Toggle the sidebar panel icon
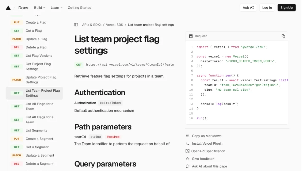This screenshot has height=171, width=305. (76, 25)
